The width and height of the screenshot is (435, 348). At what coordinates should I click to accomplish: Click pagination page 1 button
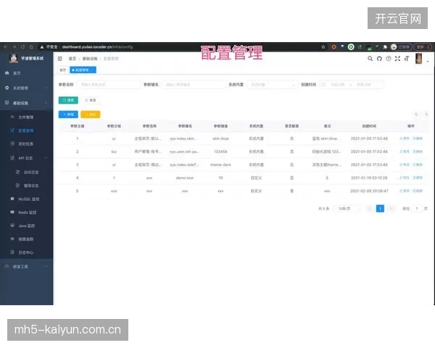380,208
